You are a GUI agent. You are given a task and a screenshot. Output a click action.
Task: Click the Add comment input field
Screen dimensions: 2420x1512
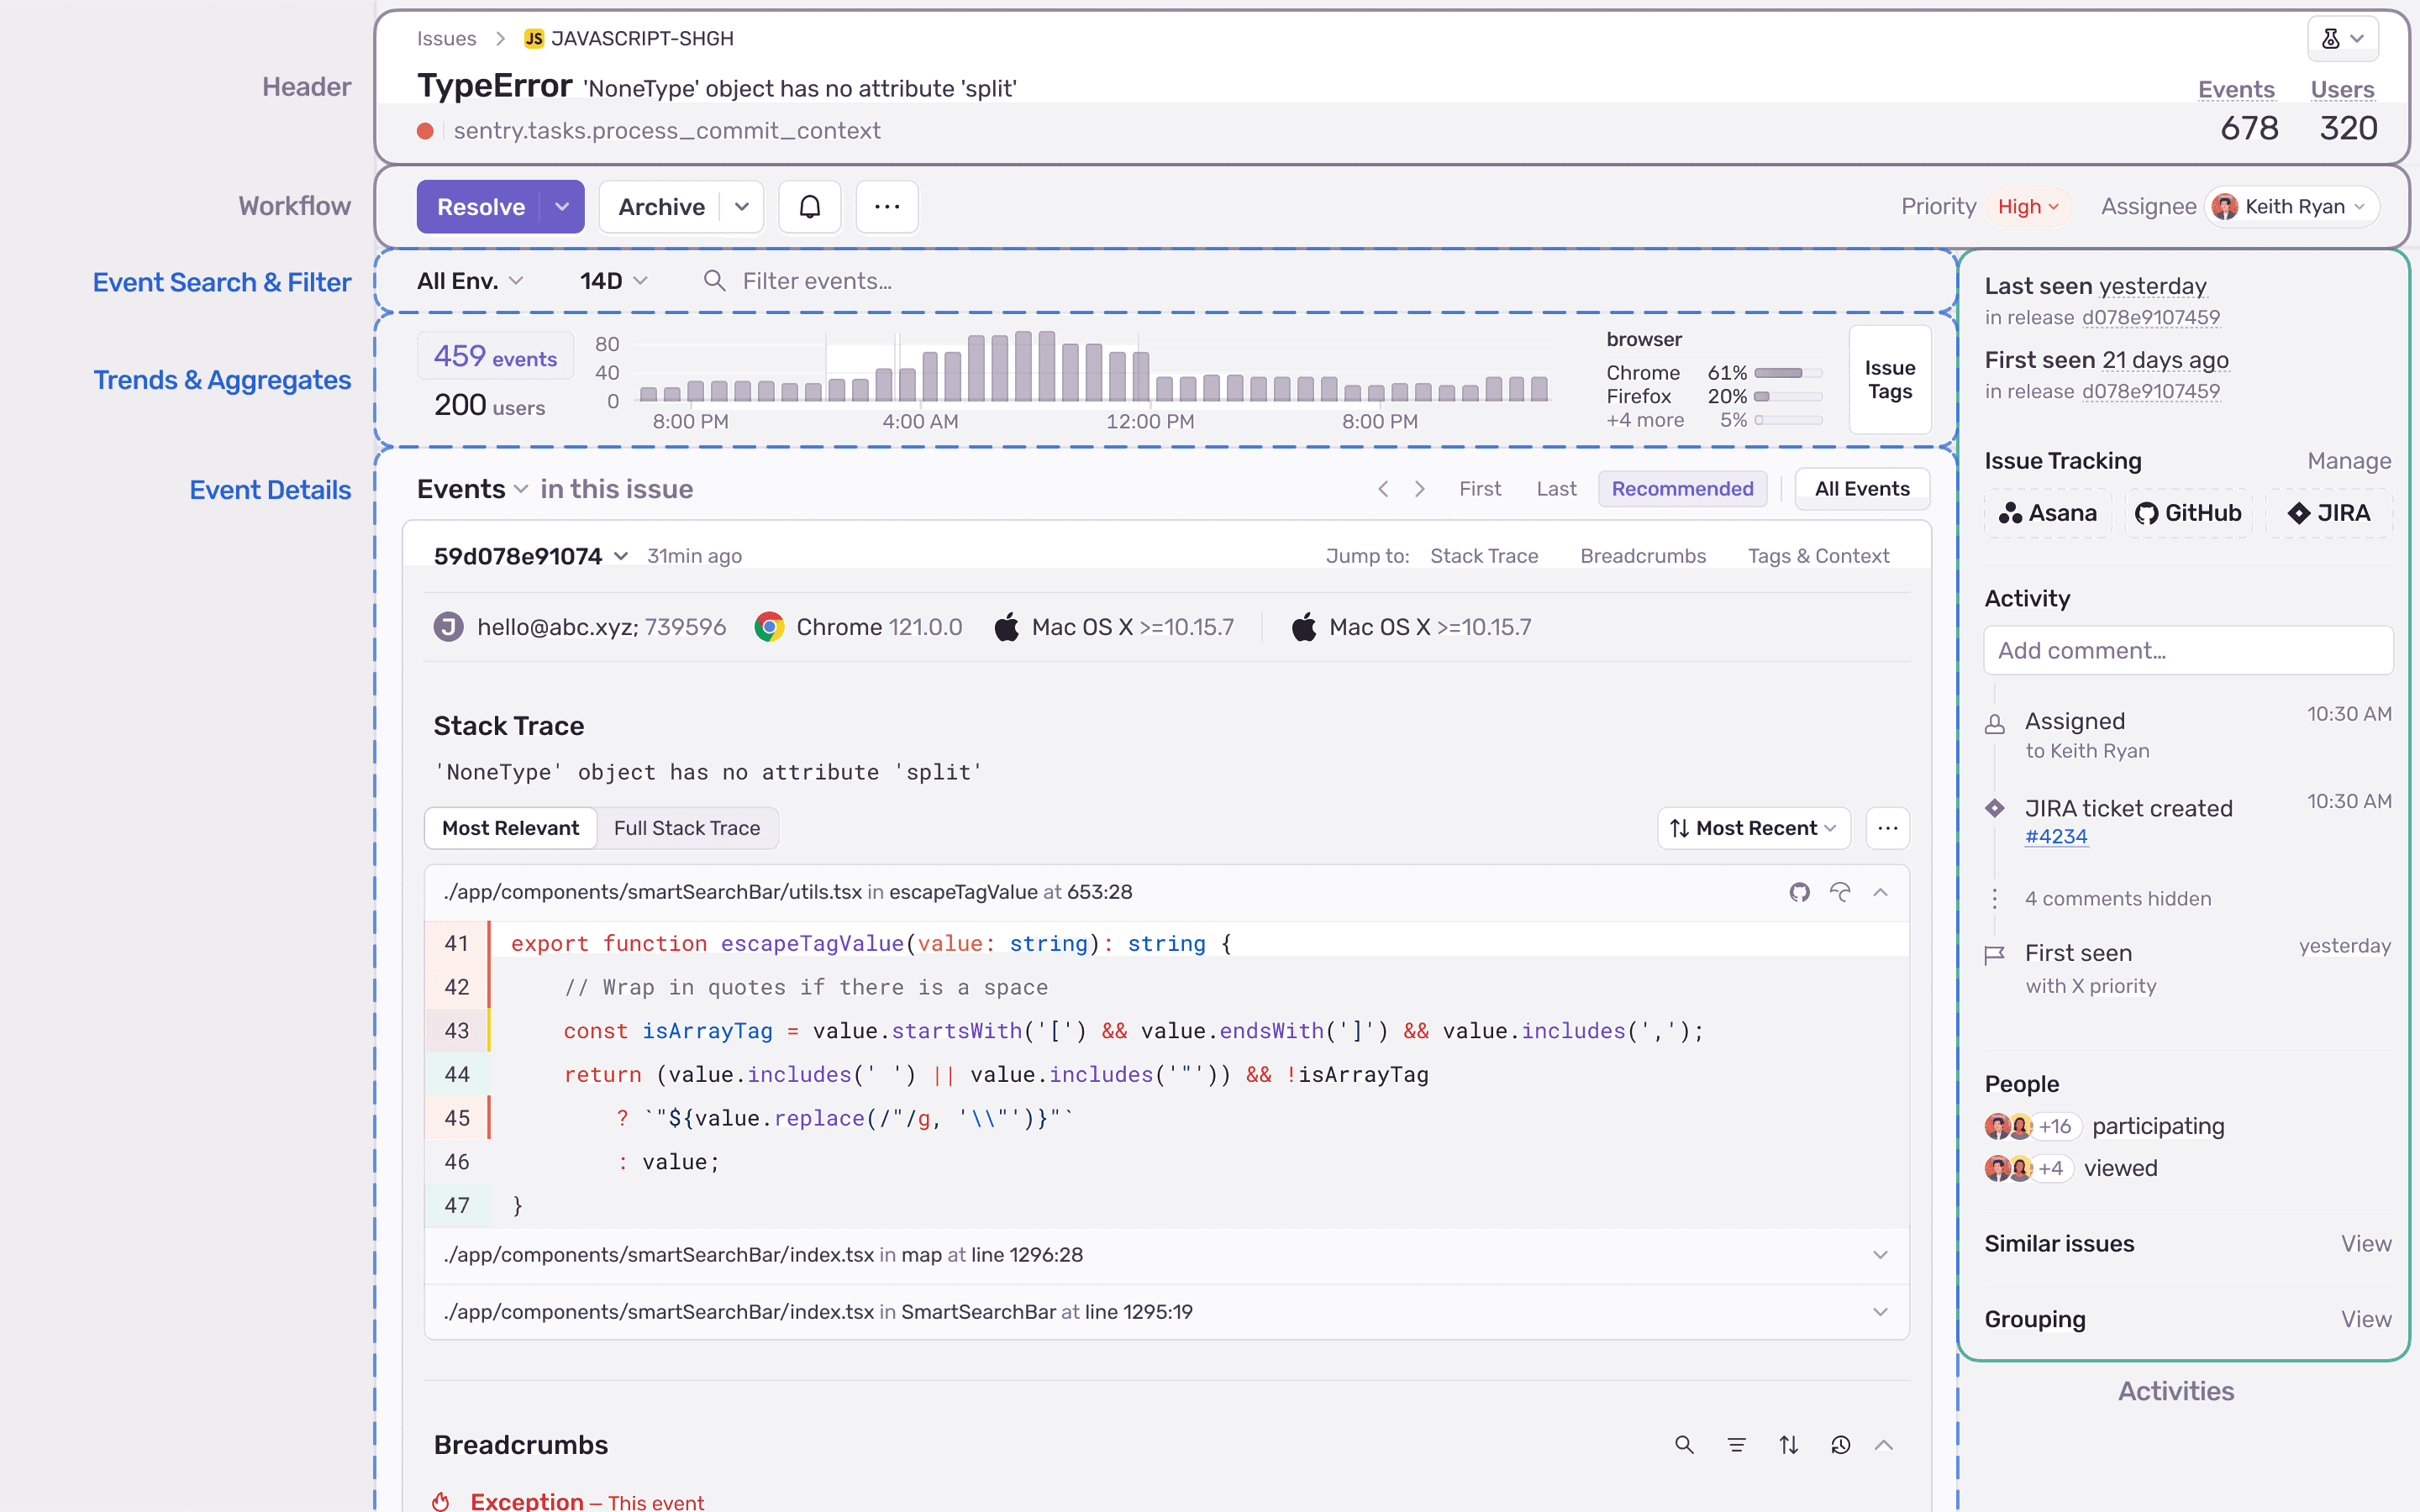point(2188,651)
